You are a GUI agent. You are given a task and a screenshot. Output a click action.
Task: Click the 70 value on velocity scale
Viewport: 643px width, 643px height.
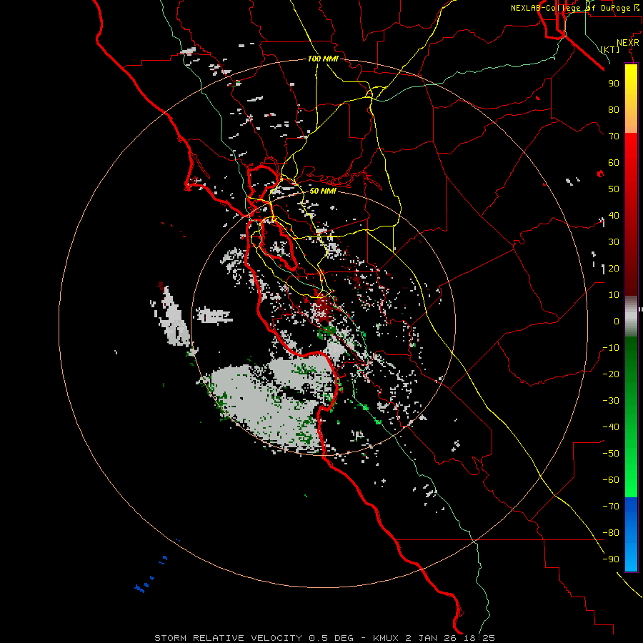point(614,136)
